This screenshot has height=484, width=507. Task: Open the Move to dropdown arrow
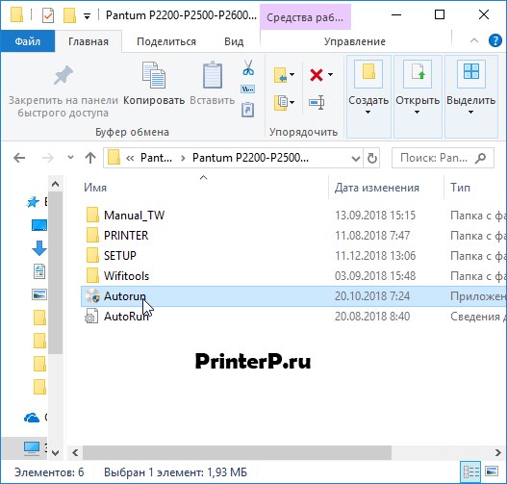coord(292,75)
